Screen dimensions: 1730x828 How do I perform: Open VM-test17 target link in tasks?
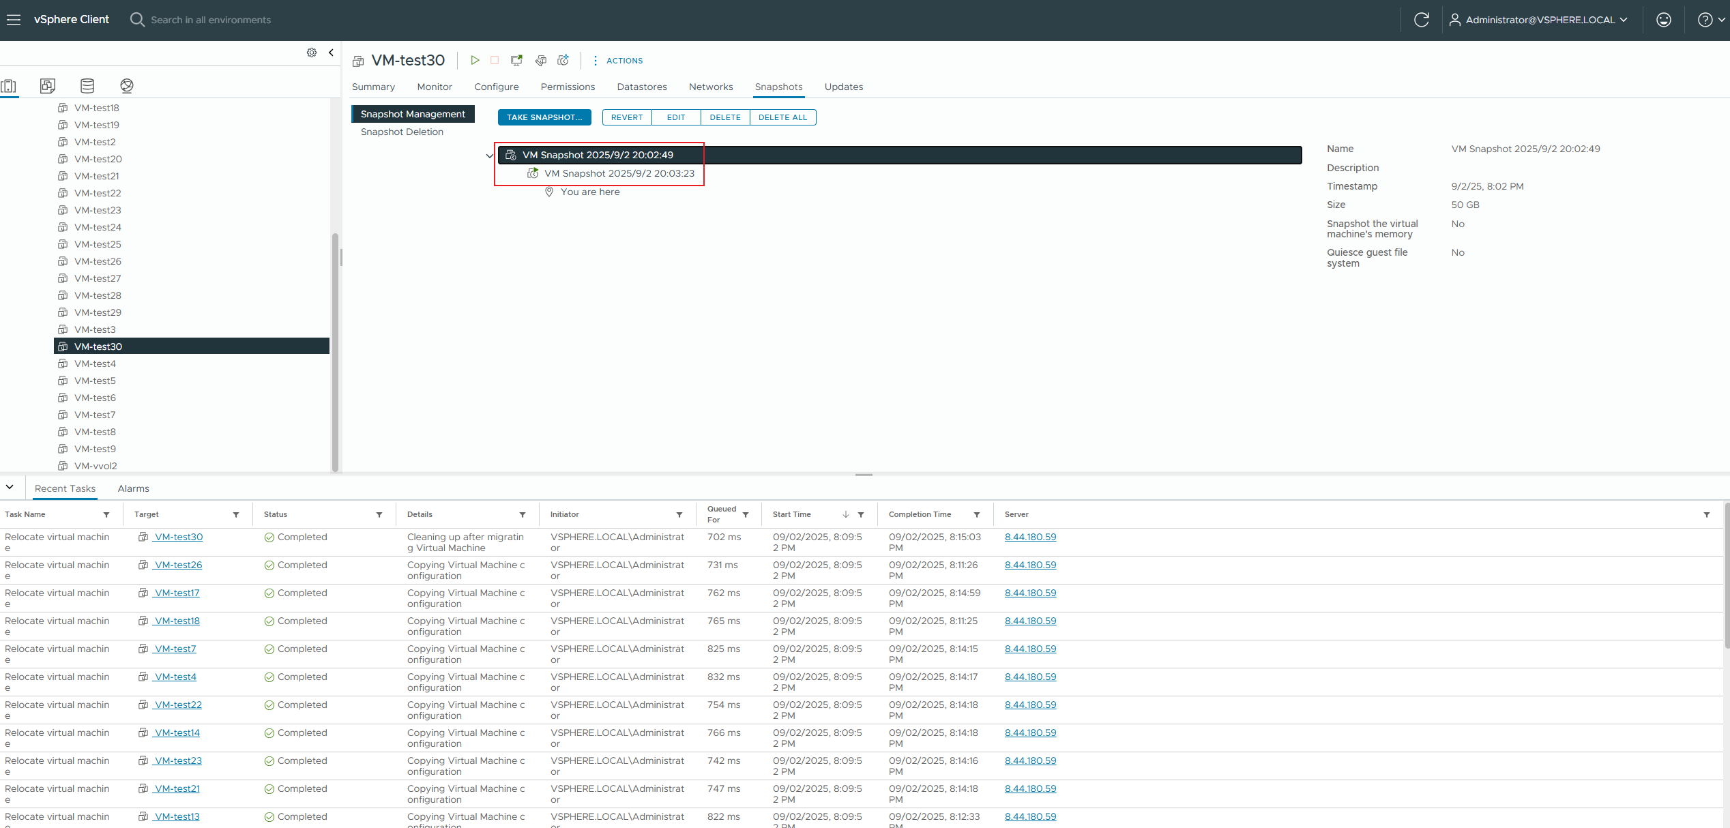176,593
